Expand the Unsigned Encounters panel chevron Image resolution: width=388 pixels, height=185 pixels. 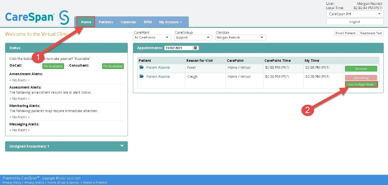coord(122,146)
